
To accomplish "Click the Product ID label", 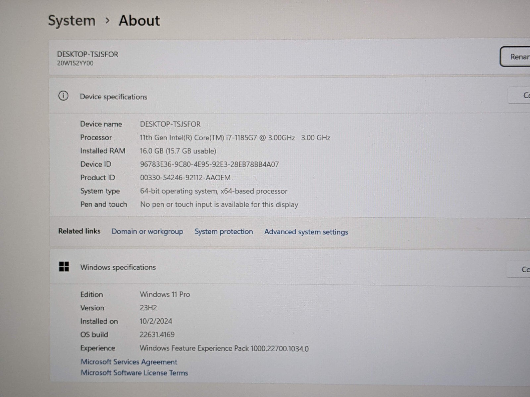I will (98, 178).
